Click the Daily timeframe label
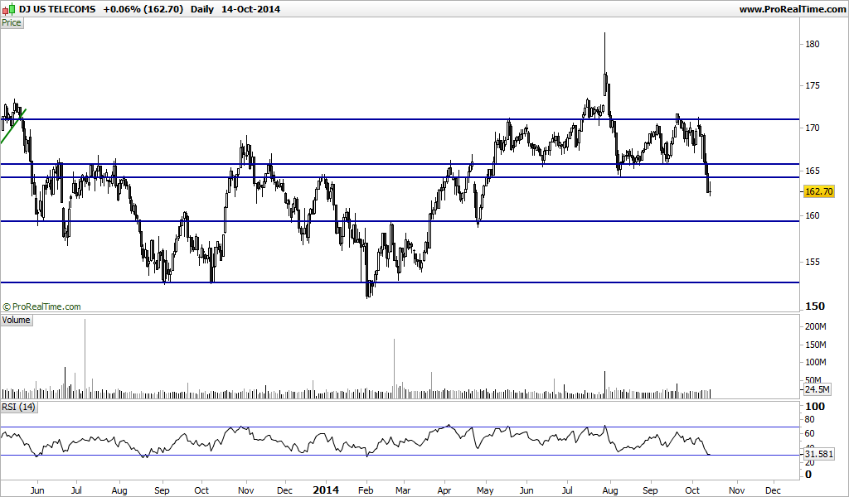 [202, 9]
